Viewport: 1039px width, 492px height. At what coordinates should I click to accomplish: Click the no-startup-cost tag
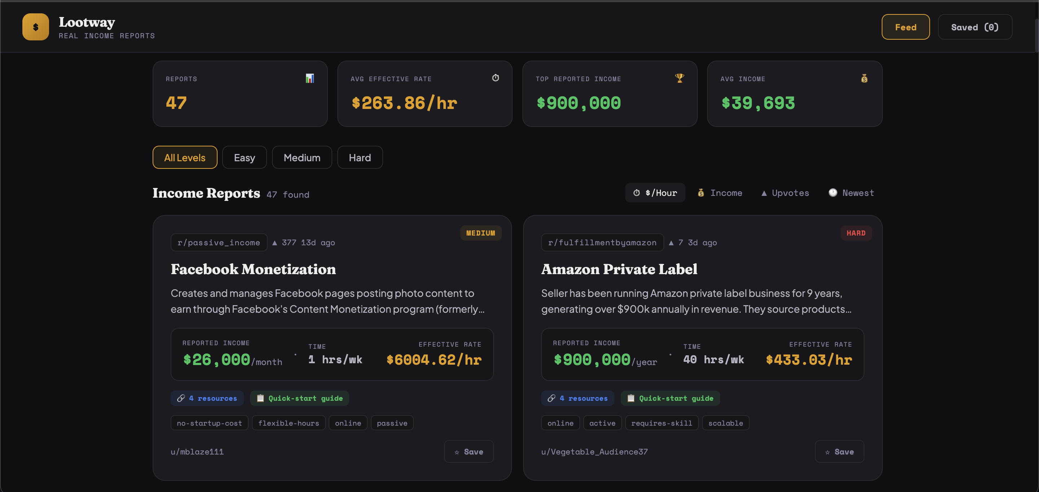[209, 423]
